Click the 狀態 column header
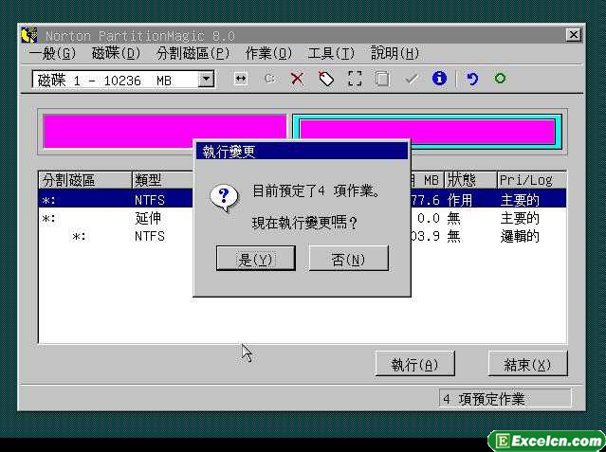The height and width of the screenshot is (452, 606). (x=470, y=180)
